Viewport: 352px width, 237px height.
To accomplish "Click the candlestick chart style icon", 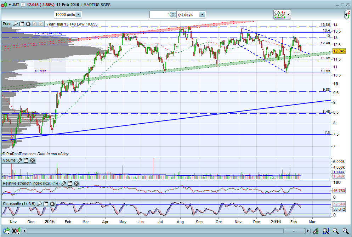I will [x=4, y=5].
